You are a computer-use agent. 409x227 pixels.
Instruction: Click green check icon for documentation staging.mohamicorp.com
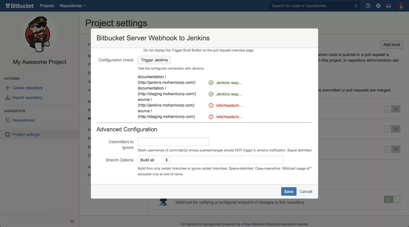tap(211, 94)
